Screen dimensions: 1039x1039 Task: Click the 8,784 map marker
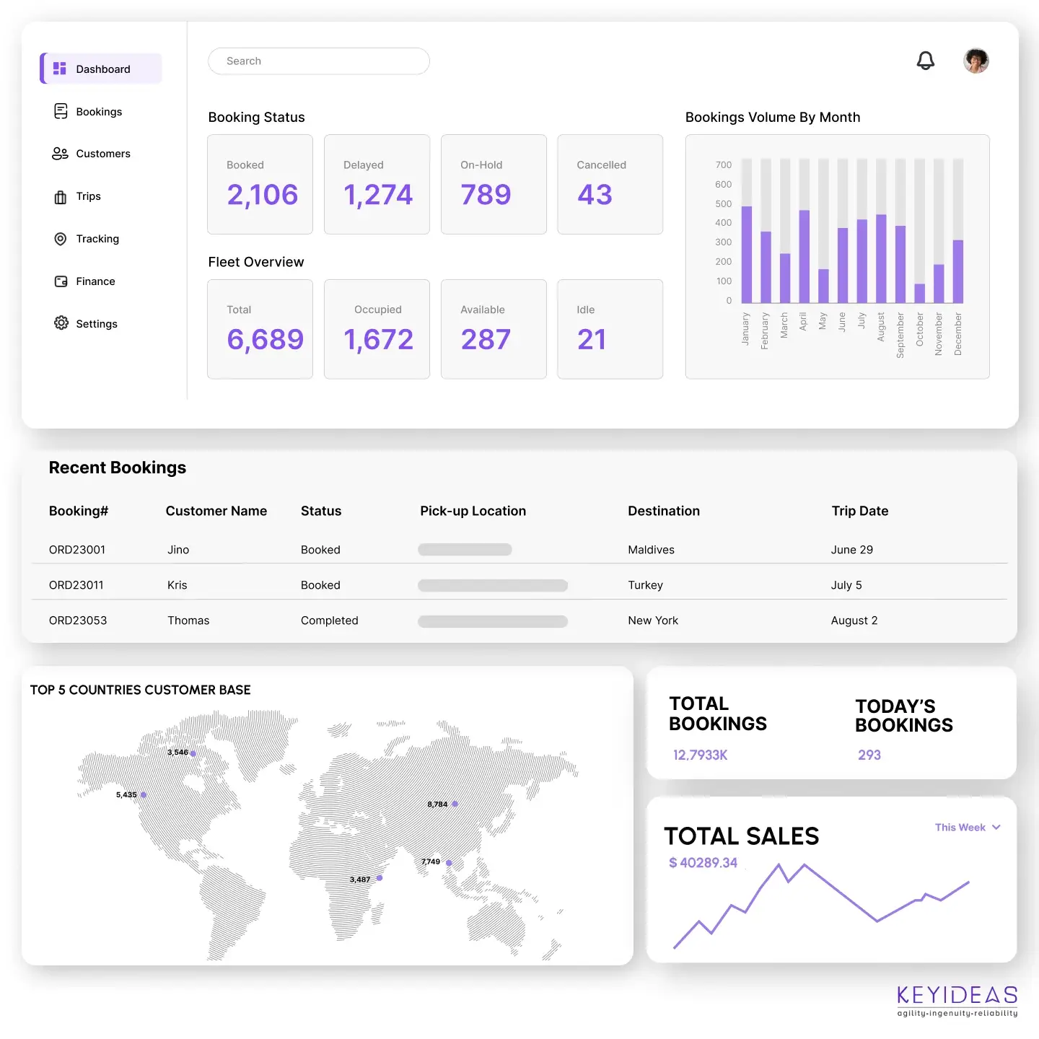click(x=455, y=804)
